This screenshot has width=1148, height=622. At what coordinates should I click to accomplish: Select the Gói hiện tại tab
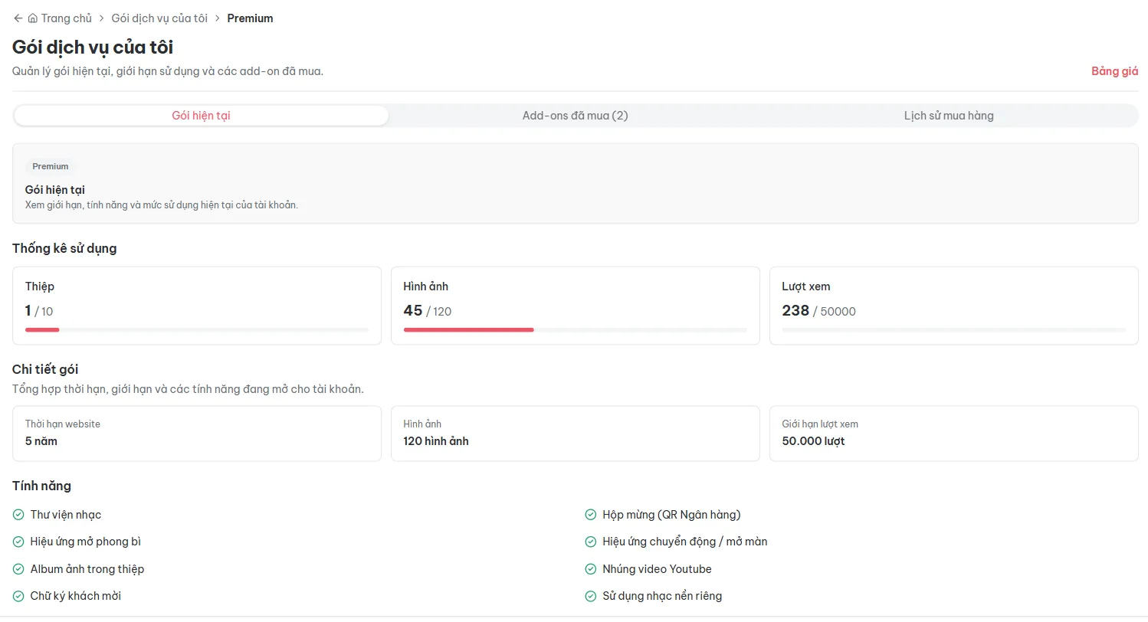[x=201, y=116]
